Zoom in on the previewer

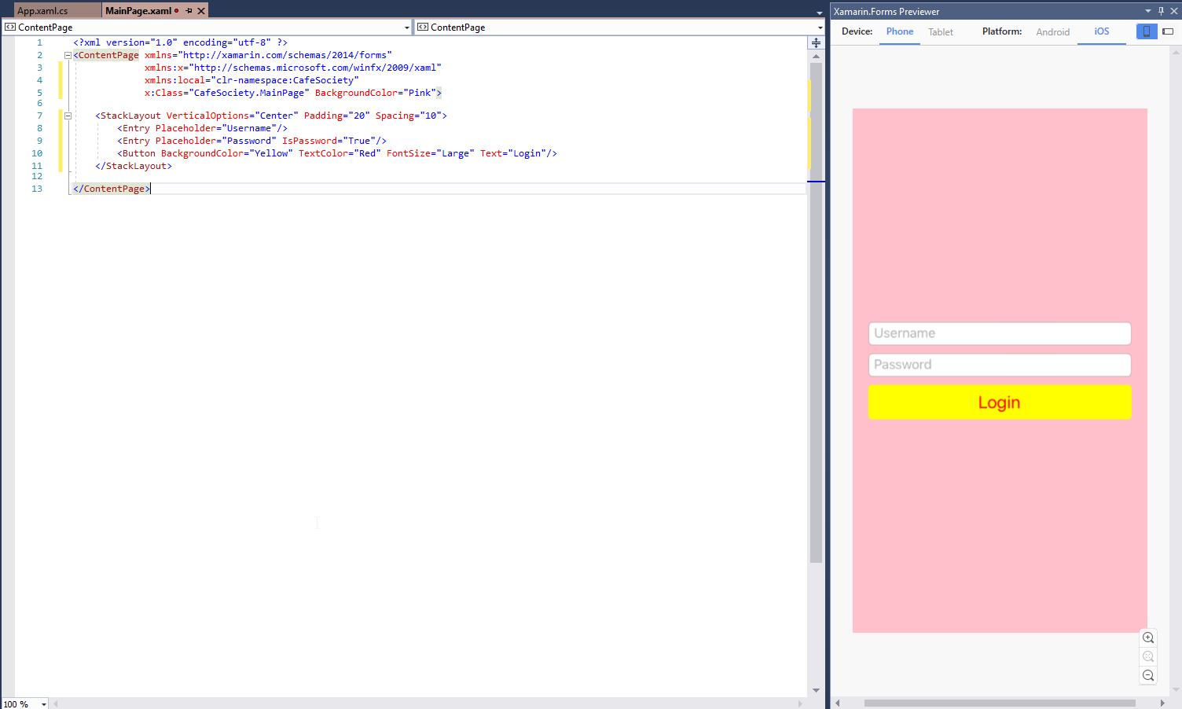[1148, 637]
